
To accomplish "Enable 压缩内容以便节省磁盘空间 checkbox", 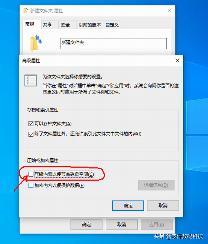I will [x=31, y=174].
